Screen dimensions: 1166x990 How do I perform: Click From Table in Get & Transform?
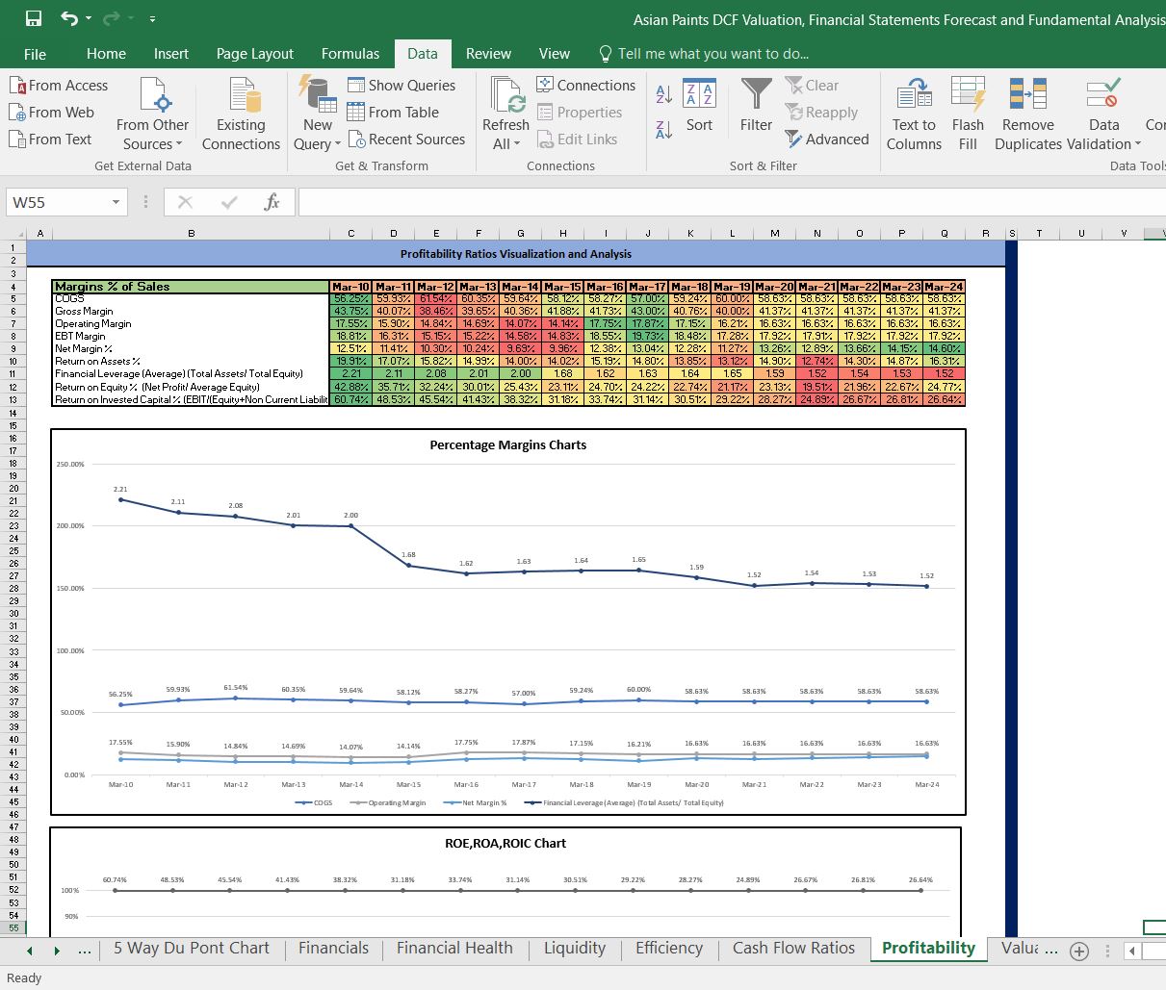pos(393,113)
